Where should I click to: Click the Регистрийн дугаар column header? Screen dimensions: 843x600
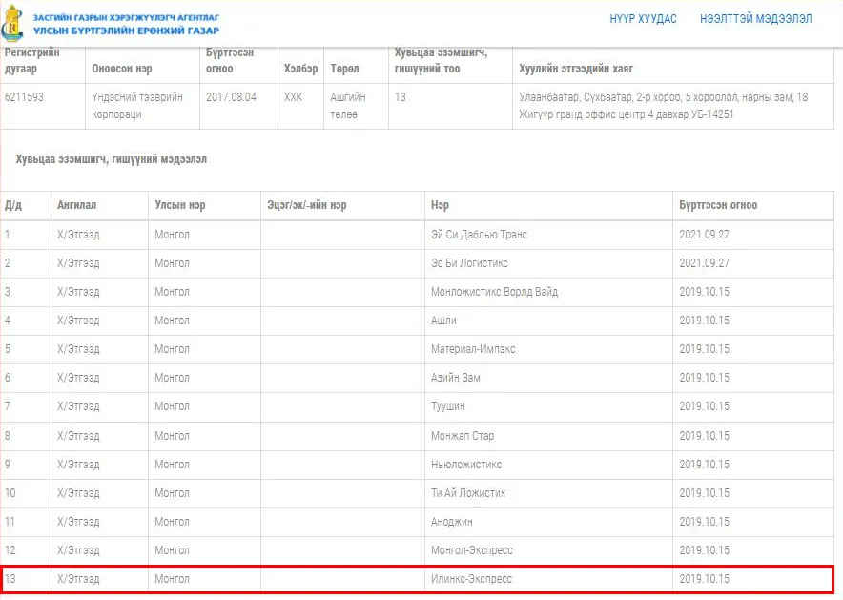(32, 60)
